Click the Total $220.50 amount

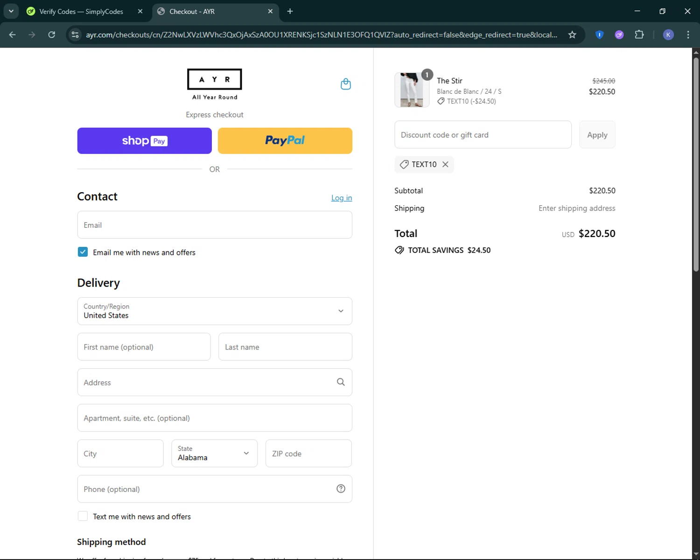[597, 233]
